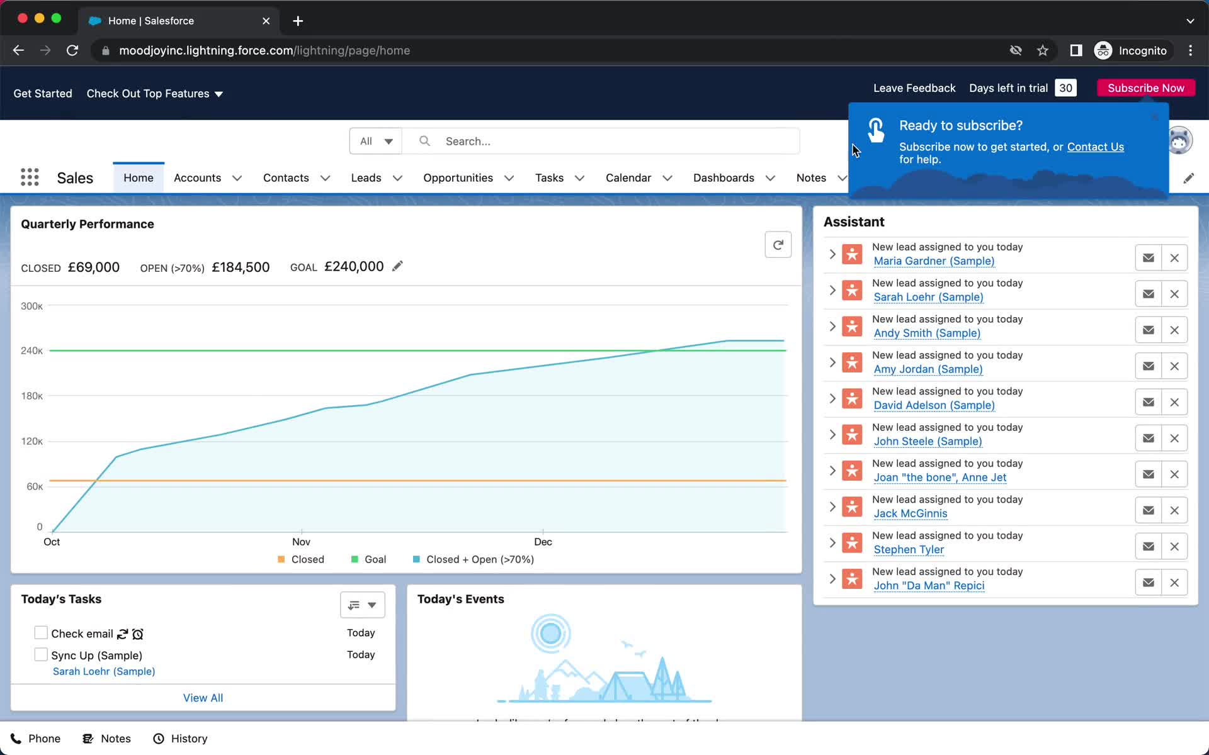Send email to Sarah Loehr lead
This screenshot has height=755, width=1209.
click(x=1148, y=294)
